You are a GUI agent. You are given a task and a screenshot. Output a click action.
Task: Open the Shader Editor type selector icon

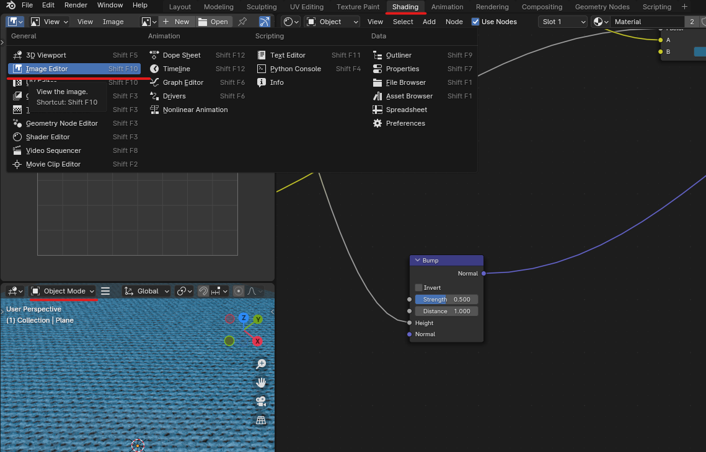291,22
